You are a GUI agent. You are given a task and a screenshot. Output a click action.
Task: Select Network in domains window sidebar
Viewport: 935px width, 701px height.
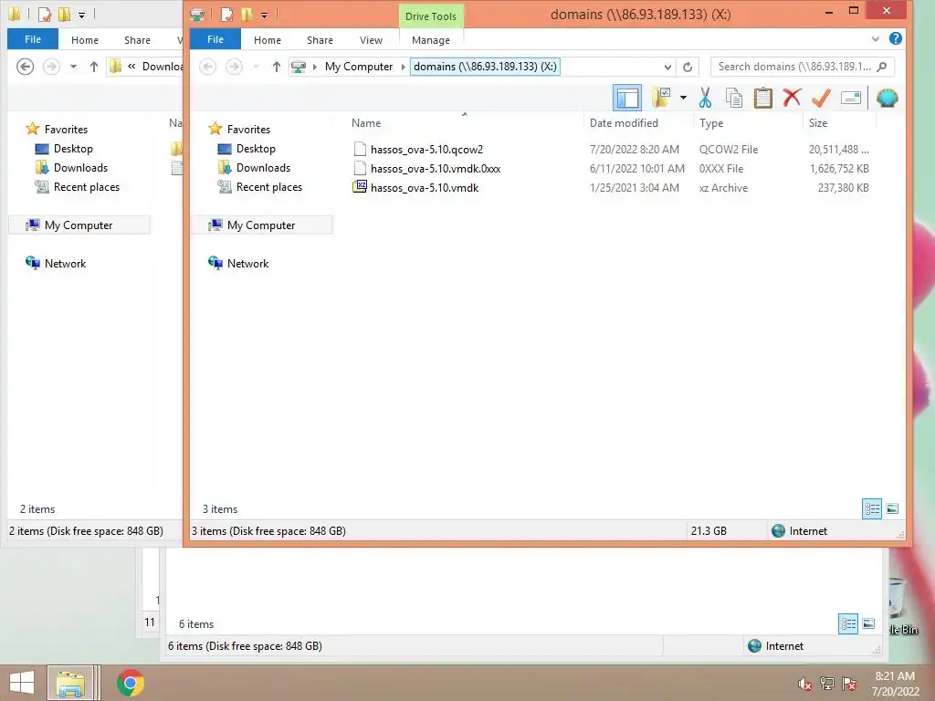[x=247, y=264]
